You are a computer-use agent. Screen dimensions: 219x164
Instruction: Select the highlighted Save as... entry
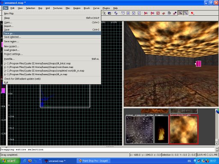tap(52, 33)
